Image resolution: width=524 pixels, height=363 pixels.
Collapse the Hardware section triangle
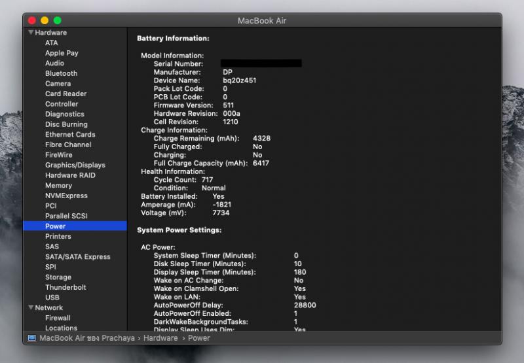coord(31,32)
